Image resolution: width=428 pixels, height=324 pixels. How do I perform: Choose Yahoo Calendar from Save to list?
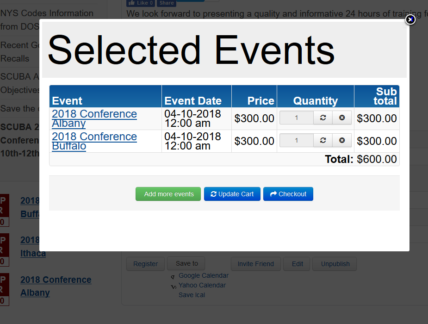[202, 285]
